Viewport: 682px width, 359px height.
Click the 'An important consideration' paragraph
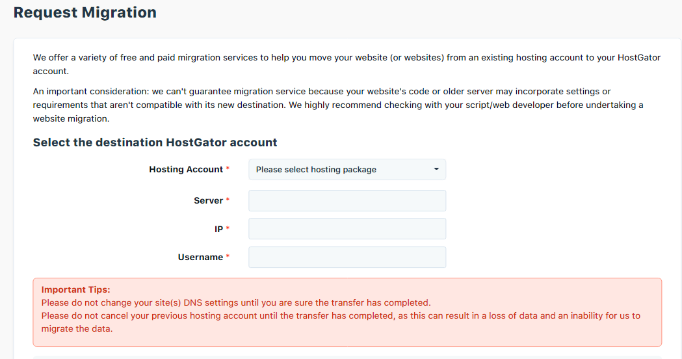[x=338, y=105]
